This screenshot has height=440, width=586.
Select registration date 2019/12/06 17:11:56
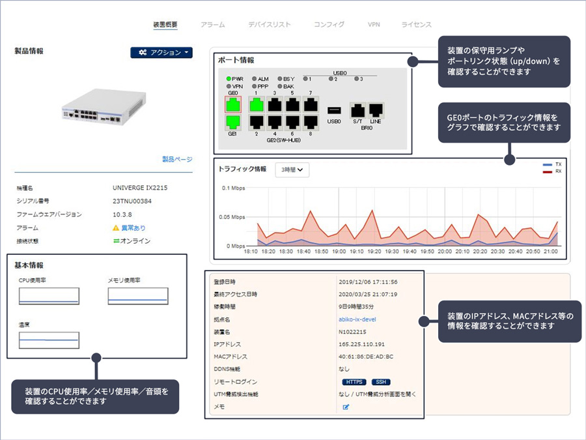point(368,282)
